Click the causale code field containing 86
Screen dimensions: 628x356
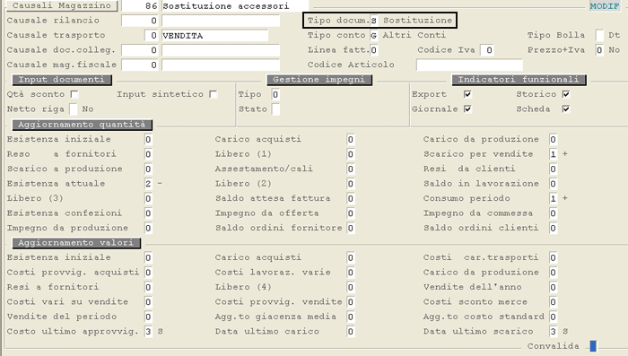(x=141, y=6)
